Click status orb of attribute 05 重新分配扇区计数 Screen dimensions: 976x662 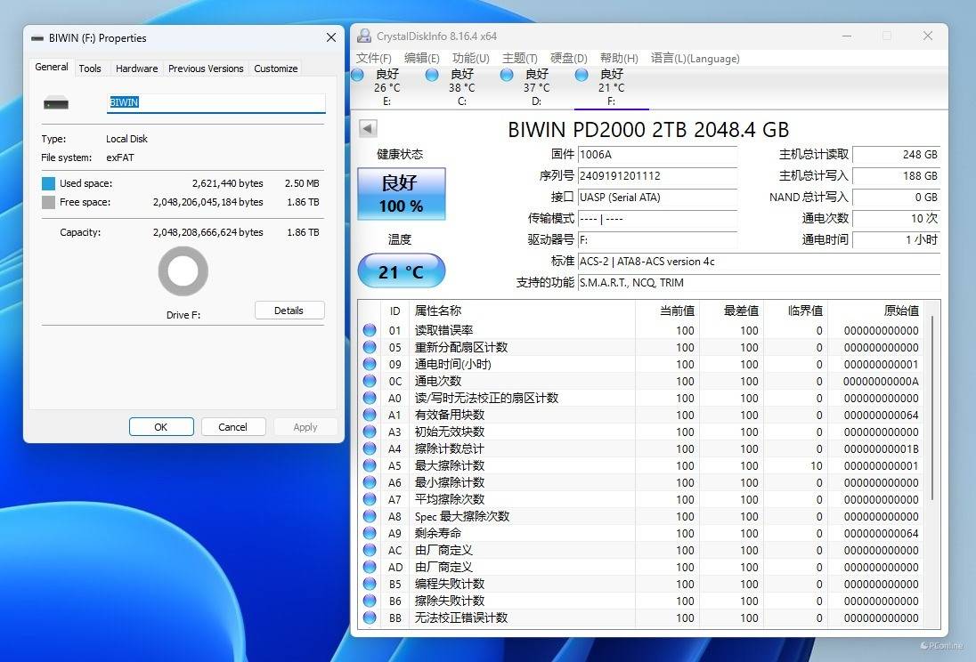click(x=370, y=347)
